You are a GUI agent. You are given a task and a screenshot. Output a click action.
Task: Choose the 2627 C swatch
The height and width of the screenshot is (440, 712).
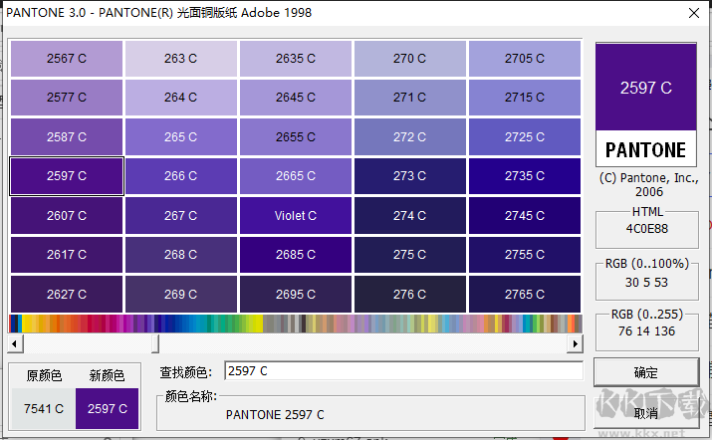pos(67,295)
